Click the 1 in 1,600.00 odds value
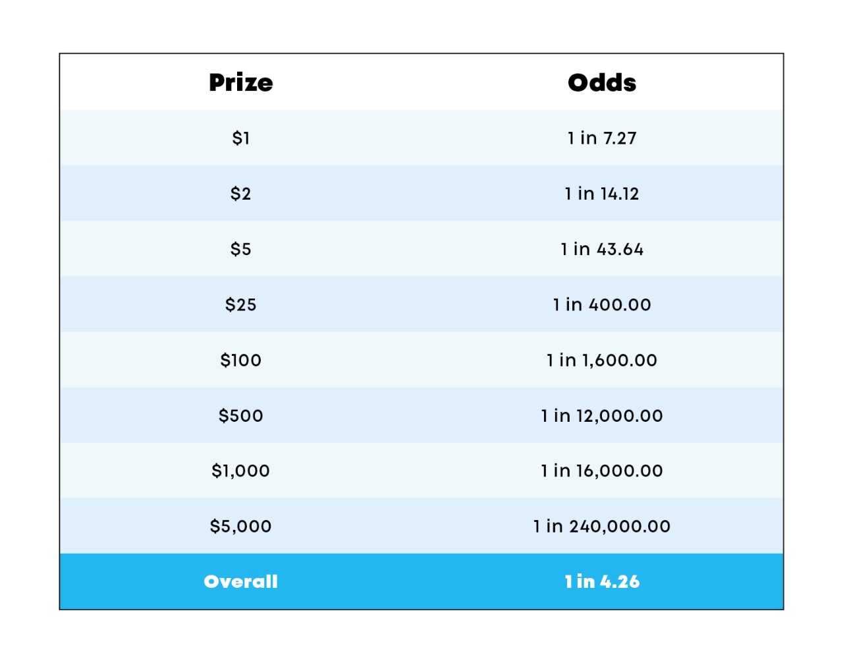 pyautogui.click(x=602, y=360)
